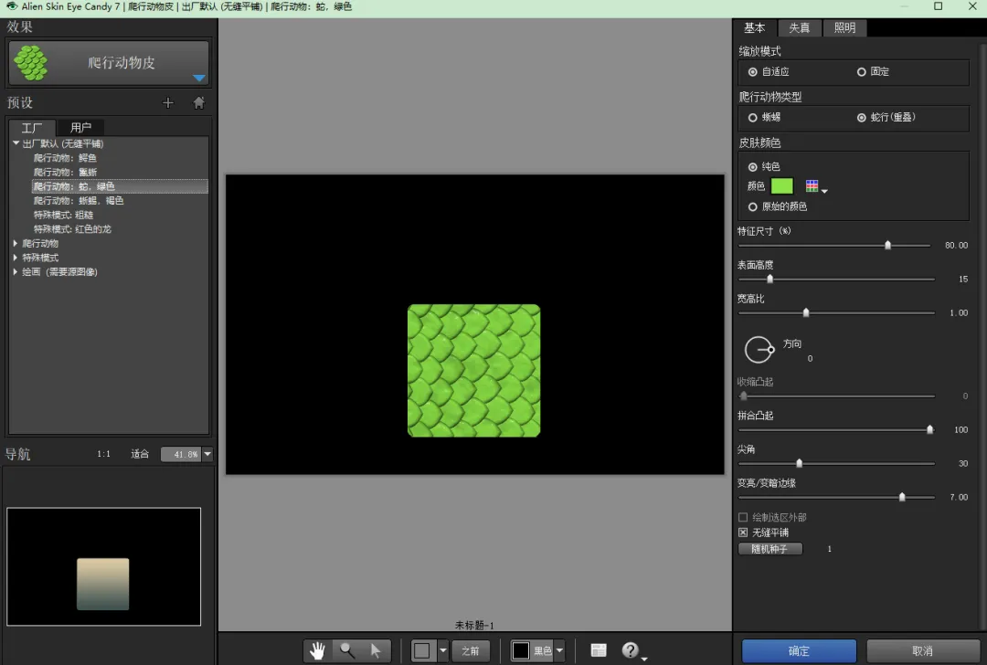The height and width of the screenshot is (665, 987).
Task: Open the help icon dropdown arrow
Action: tap(644, 658)
